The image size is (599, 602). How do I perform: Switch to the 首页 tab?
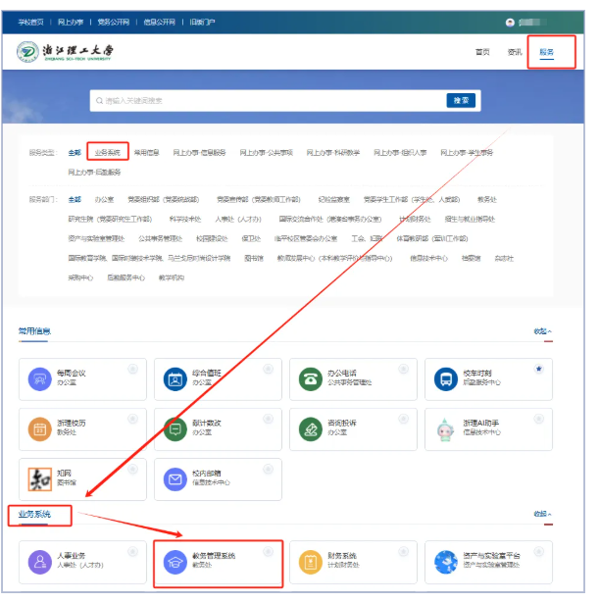point(482,52)
